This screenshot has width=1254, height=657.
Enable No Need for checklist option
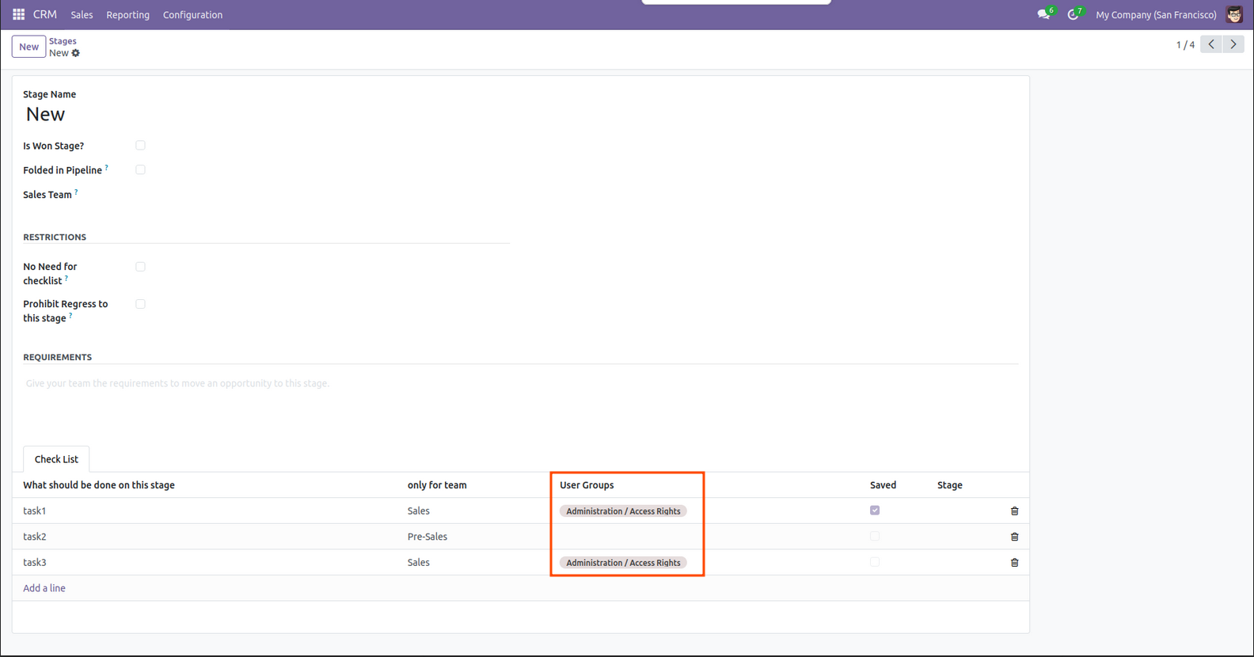(140, 267)
